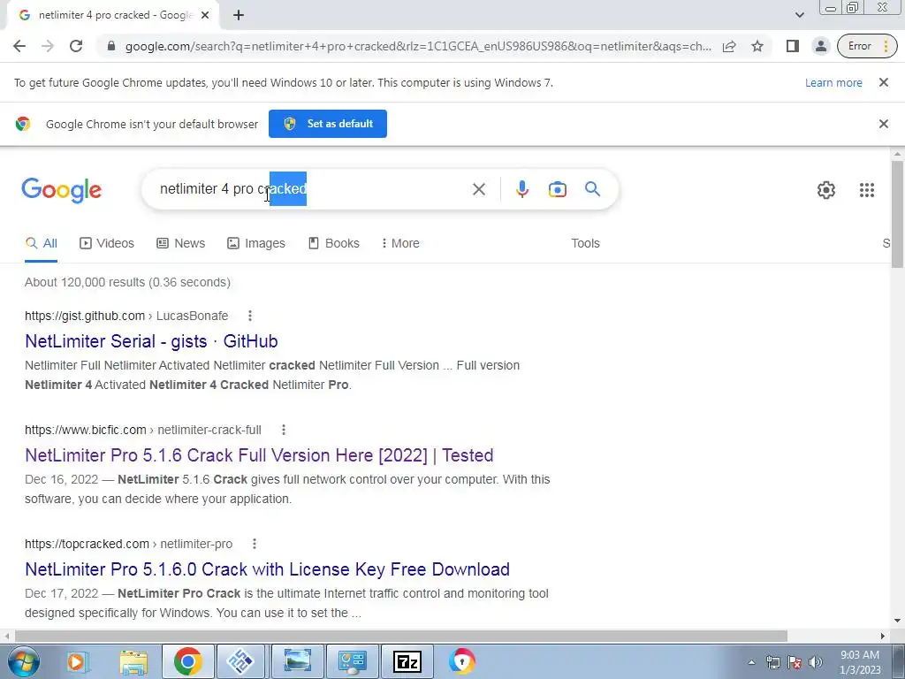Click the address bar URL
Viewport: 905px width, 679px height.
point(418,46)
